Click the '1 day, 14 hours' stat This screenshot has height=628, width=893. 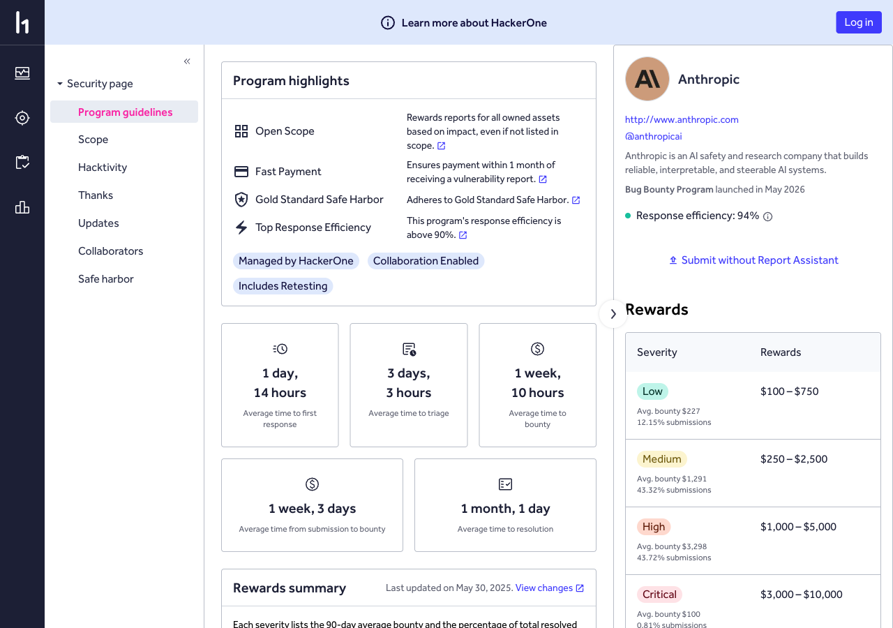click(280, 383)
